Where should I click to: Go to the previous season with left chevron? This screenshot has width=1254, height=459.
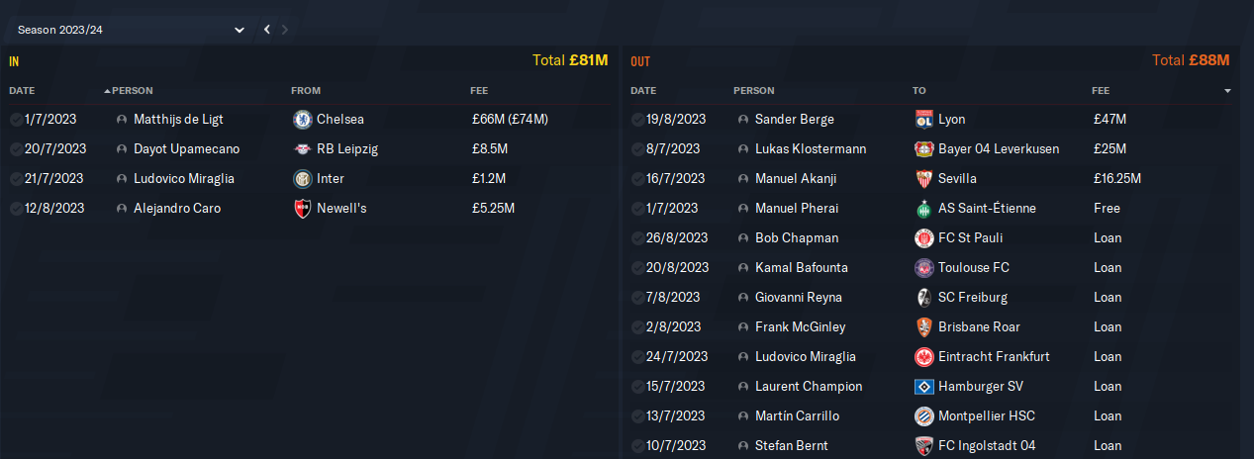click(x=267, y=30)
